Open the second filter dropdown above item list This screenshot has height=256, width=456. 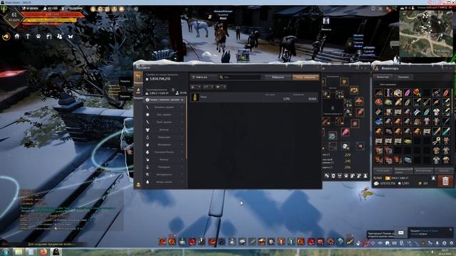click(208, 87)
